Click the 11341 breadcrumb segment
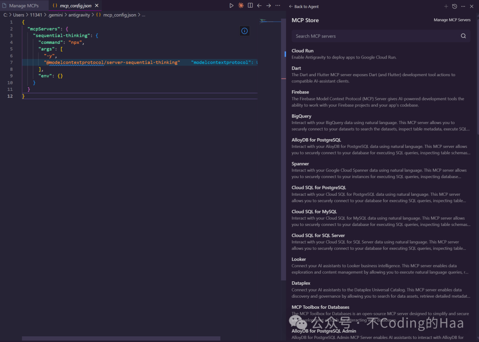This screenshot has width=479, height=342. coord(36,15)
